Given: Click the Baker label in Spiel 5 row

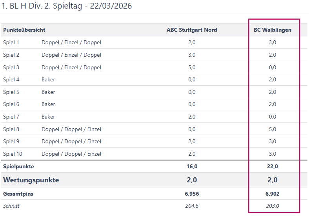Looking at the screenshot, I should pos(48,92).
